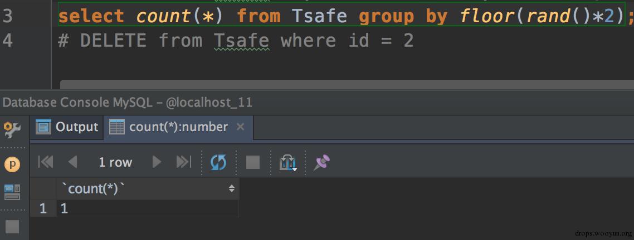
Task: Open the export data dropdown icon
Action: click(x=288, y=163)
